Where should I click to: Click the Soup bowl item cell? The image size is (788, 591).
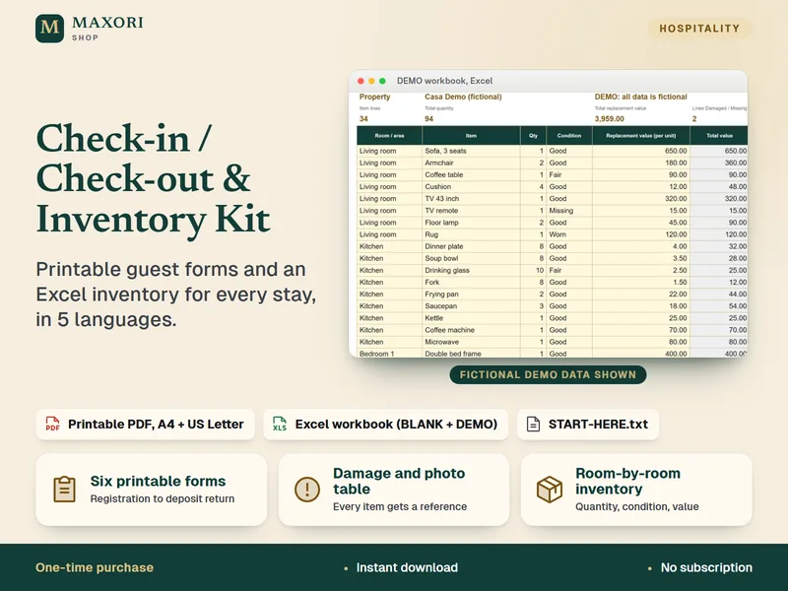(471, 258)
